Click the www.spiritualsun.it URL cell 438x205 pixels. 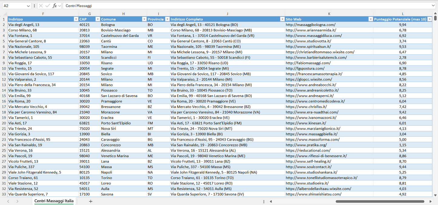pos(308,47)
